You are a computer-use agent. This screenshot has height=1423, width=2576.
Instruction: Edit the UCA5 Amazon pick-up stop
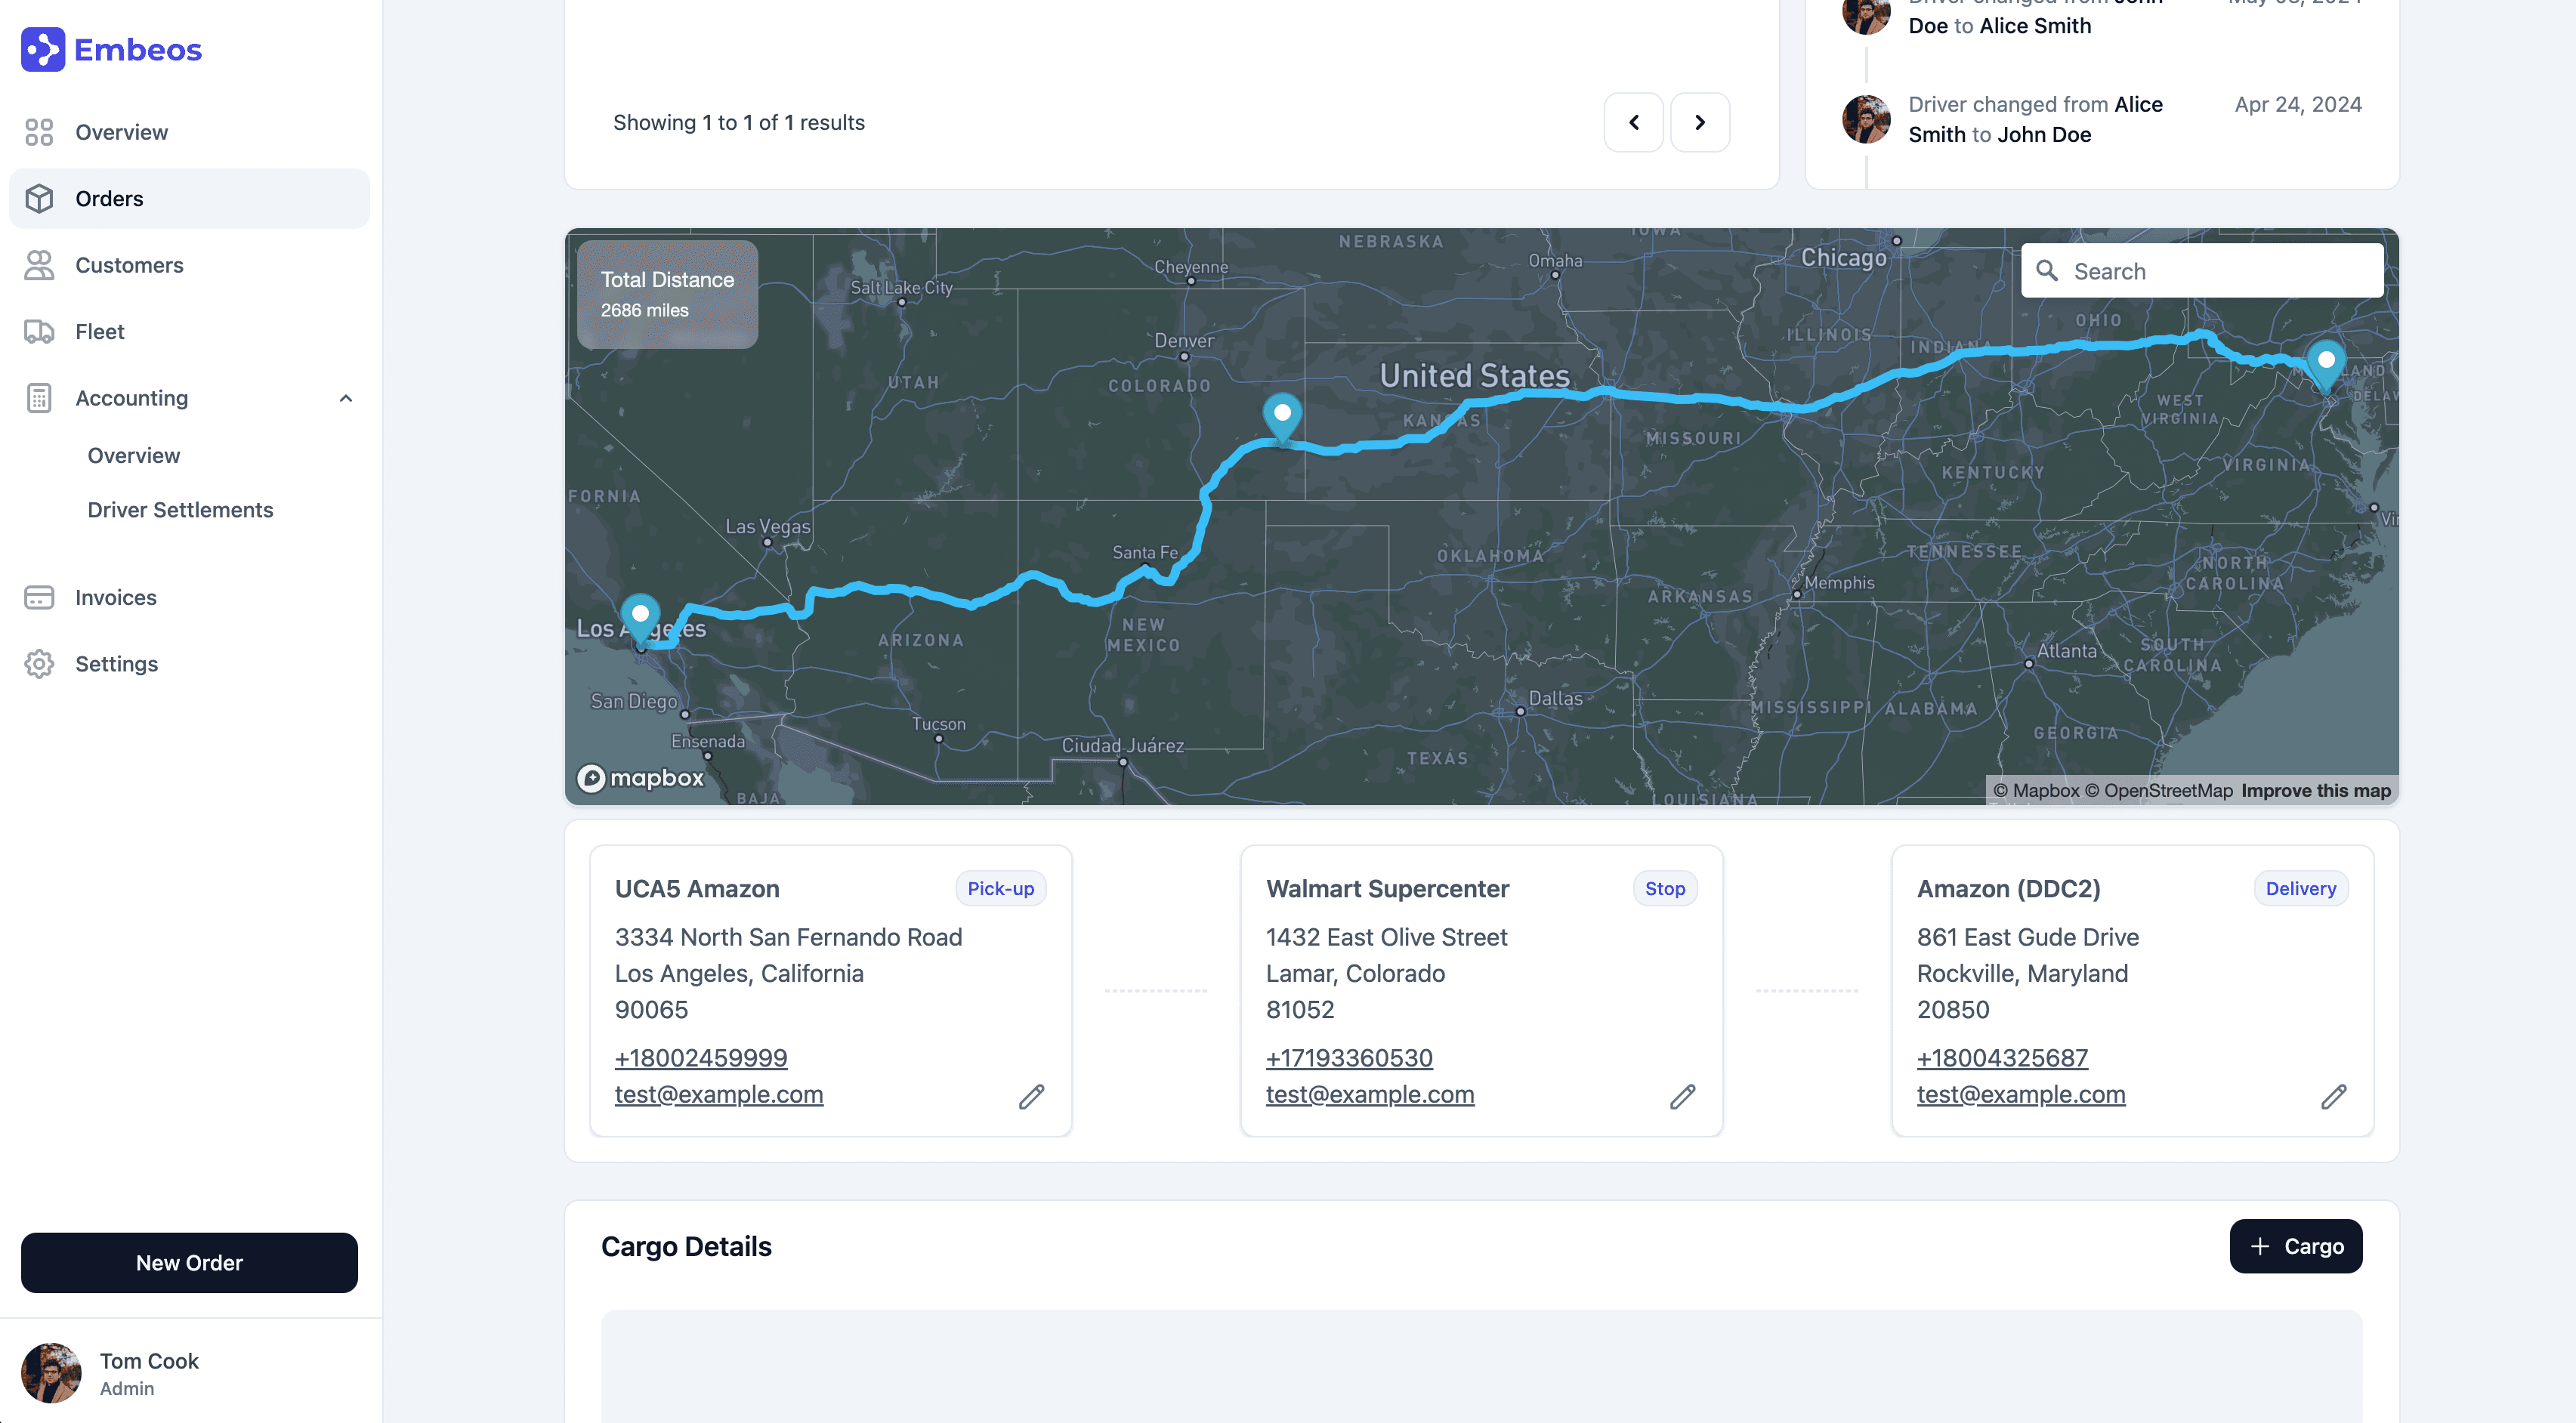point(1031,1097)
